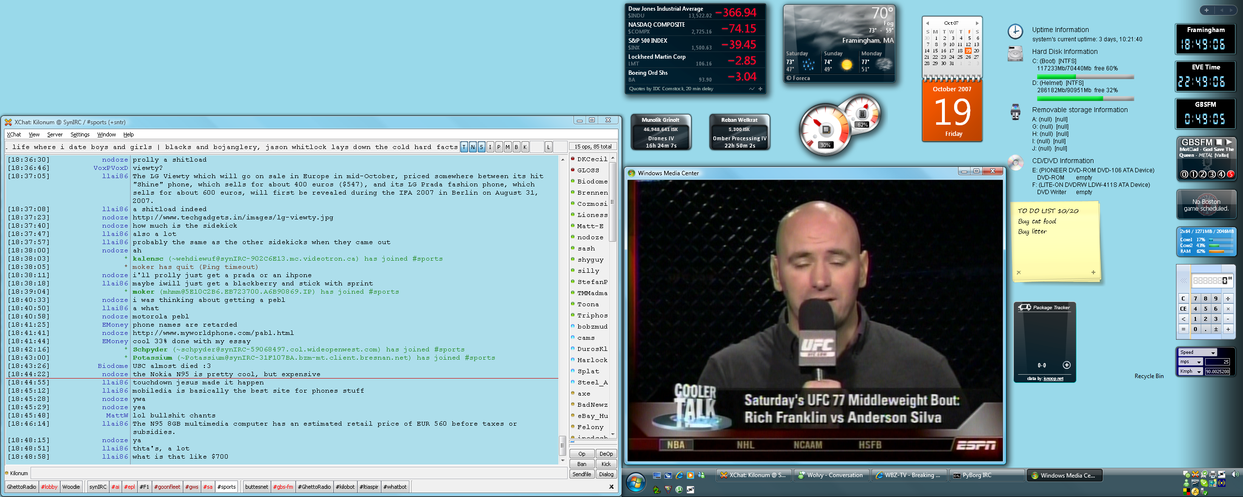Toggle channel mode B in XChat

tap(517, 147)
